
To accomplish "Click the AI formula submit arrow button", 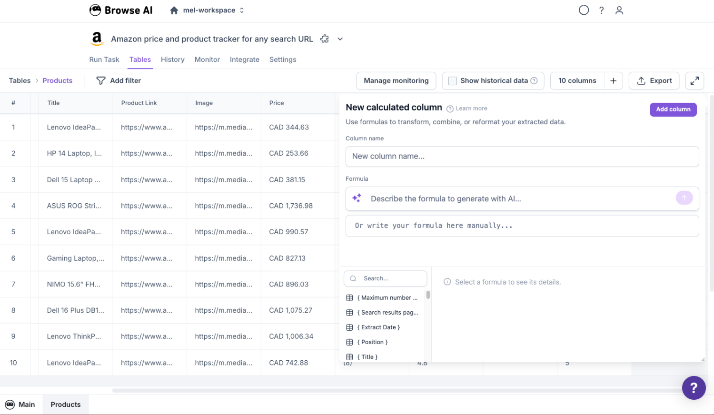I will (x=684, y=198).
